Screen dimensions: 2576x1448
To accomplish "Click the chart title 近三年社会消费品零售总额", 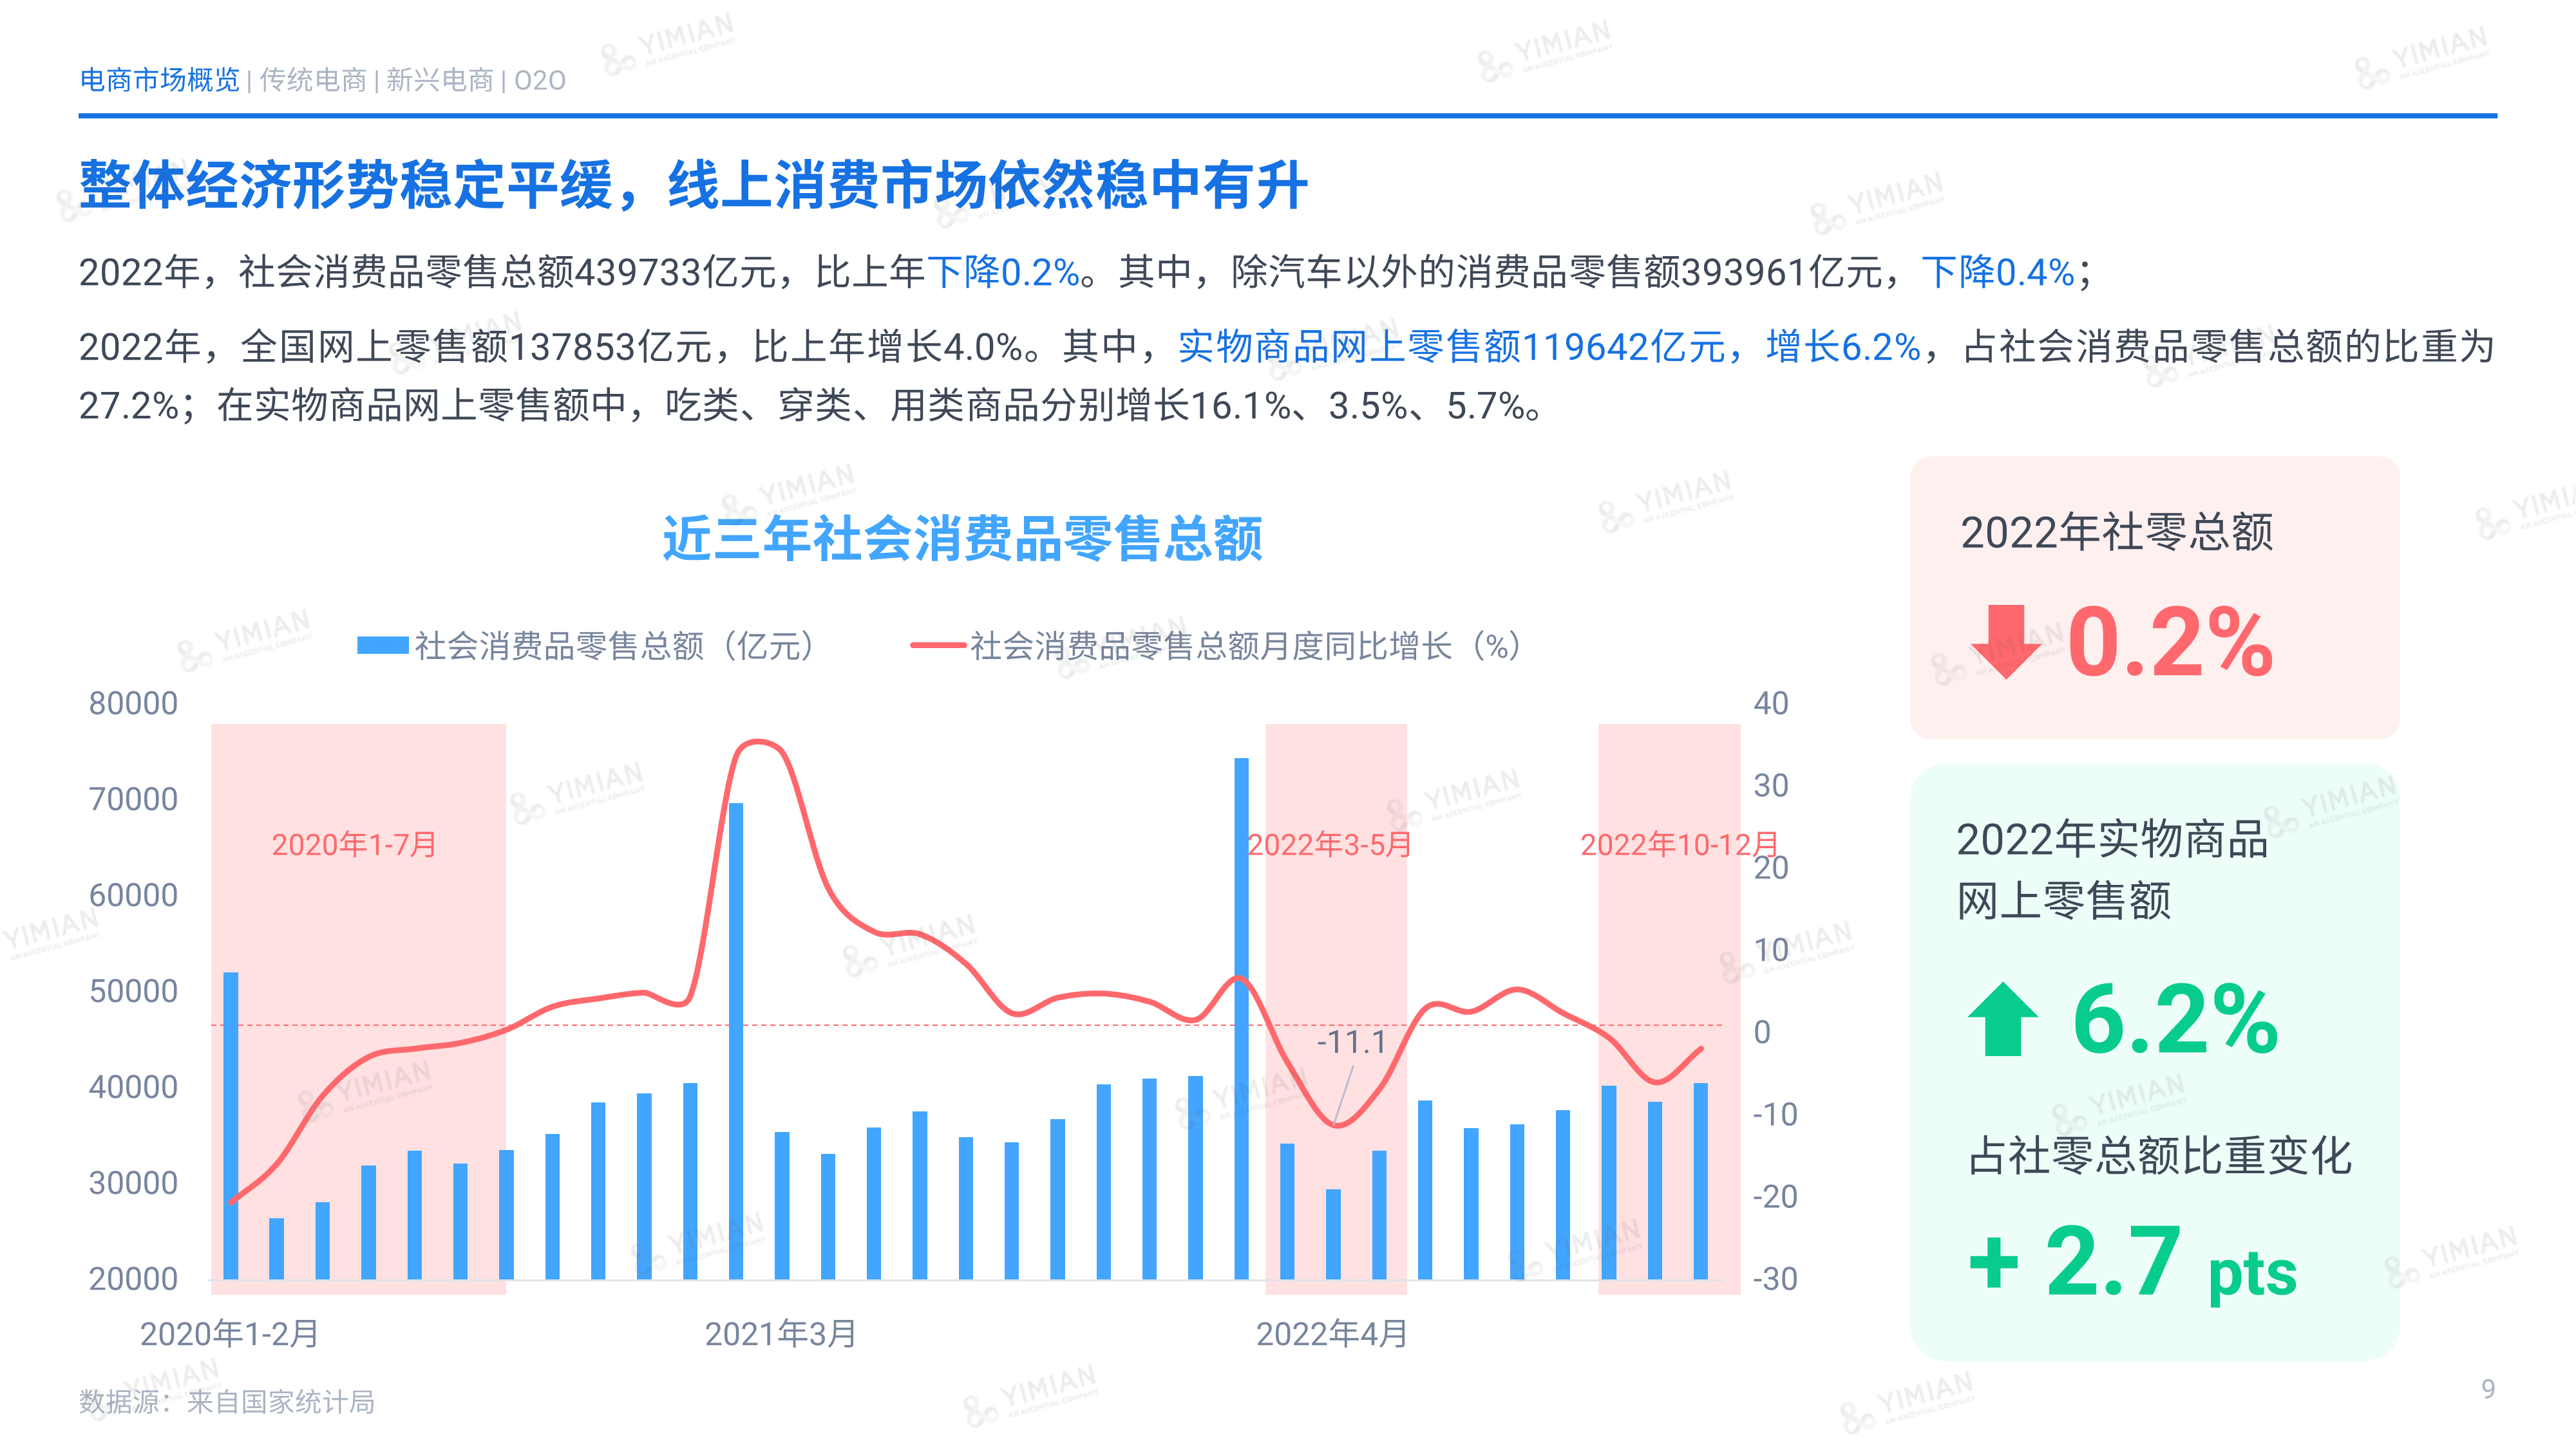I will [962, 539].
